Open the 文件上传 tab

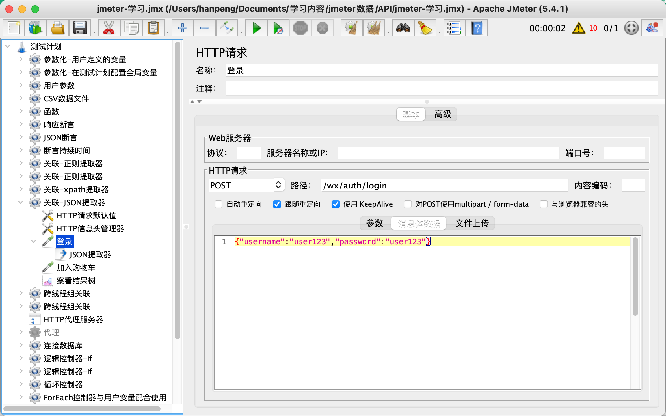coord(472,223)
